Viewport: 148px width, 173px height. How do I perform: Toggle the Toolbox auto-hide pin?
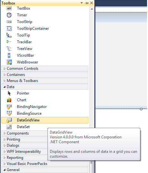coord(86,3)
